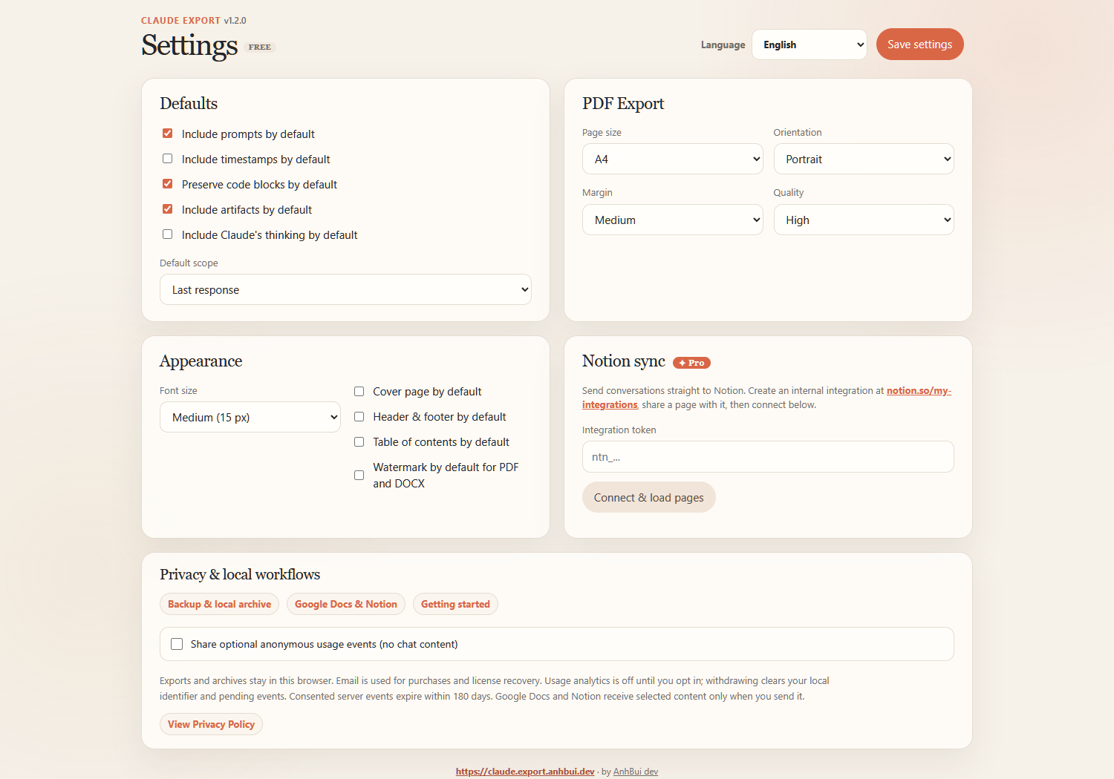The height and width of the screenshot is (779, 1114).
Task: Open Backup & local archive guide
Action: point(219,604)
